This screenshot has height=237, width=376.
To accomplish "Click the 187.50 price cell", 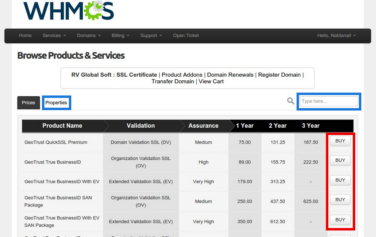I will tap(310, 142).
